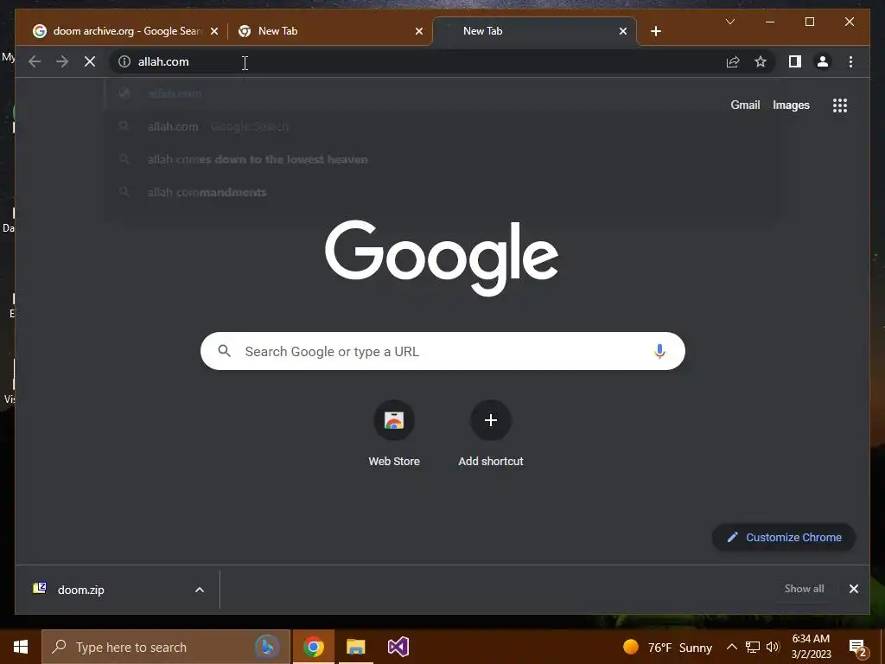Viewport: 885px width, 664px height.
Task: Go back using the browser back arrow
Action: click(x=35, y=61)
